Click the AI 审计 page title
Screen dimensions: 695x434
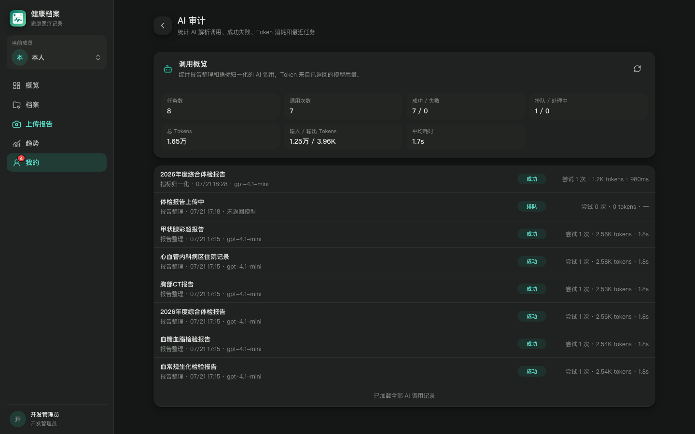pos(192,21)
